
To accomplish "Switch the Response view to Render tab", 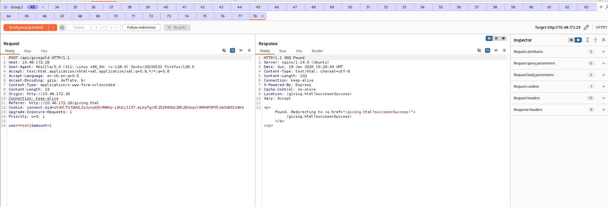I will [317, 51].
